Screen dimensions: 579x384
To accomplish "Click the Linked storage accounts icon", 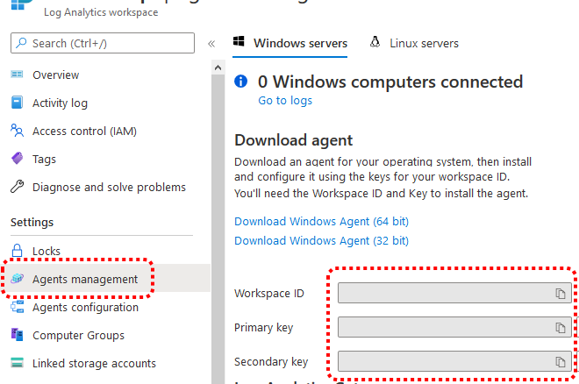I will [x=17, y=363].
